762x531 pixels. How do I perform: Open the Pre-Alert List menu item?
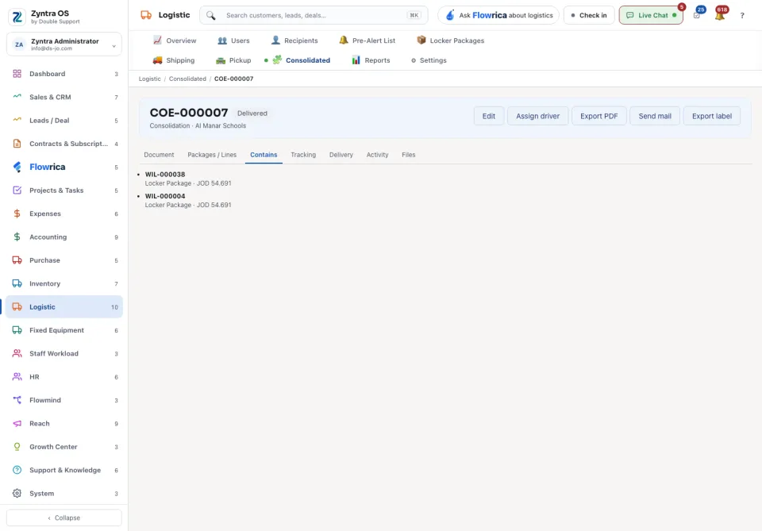(368, 40)
